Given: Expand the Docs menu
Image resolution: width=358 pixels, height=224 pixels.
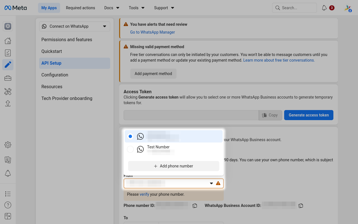Looking at the screenshot, I should (112, 8).
